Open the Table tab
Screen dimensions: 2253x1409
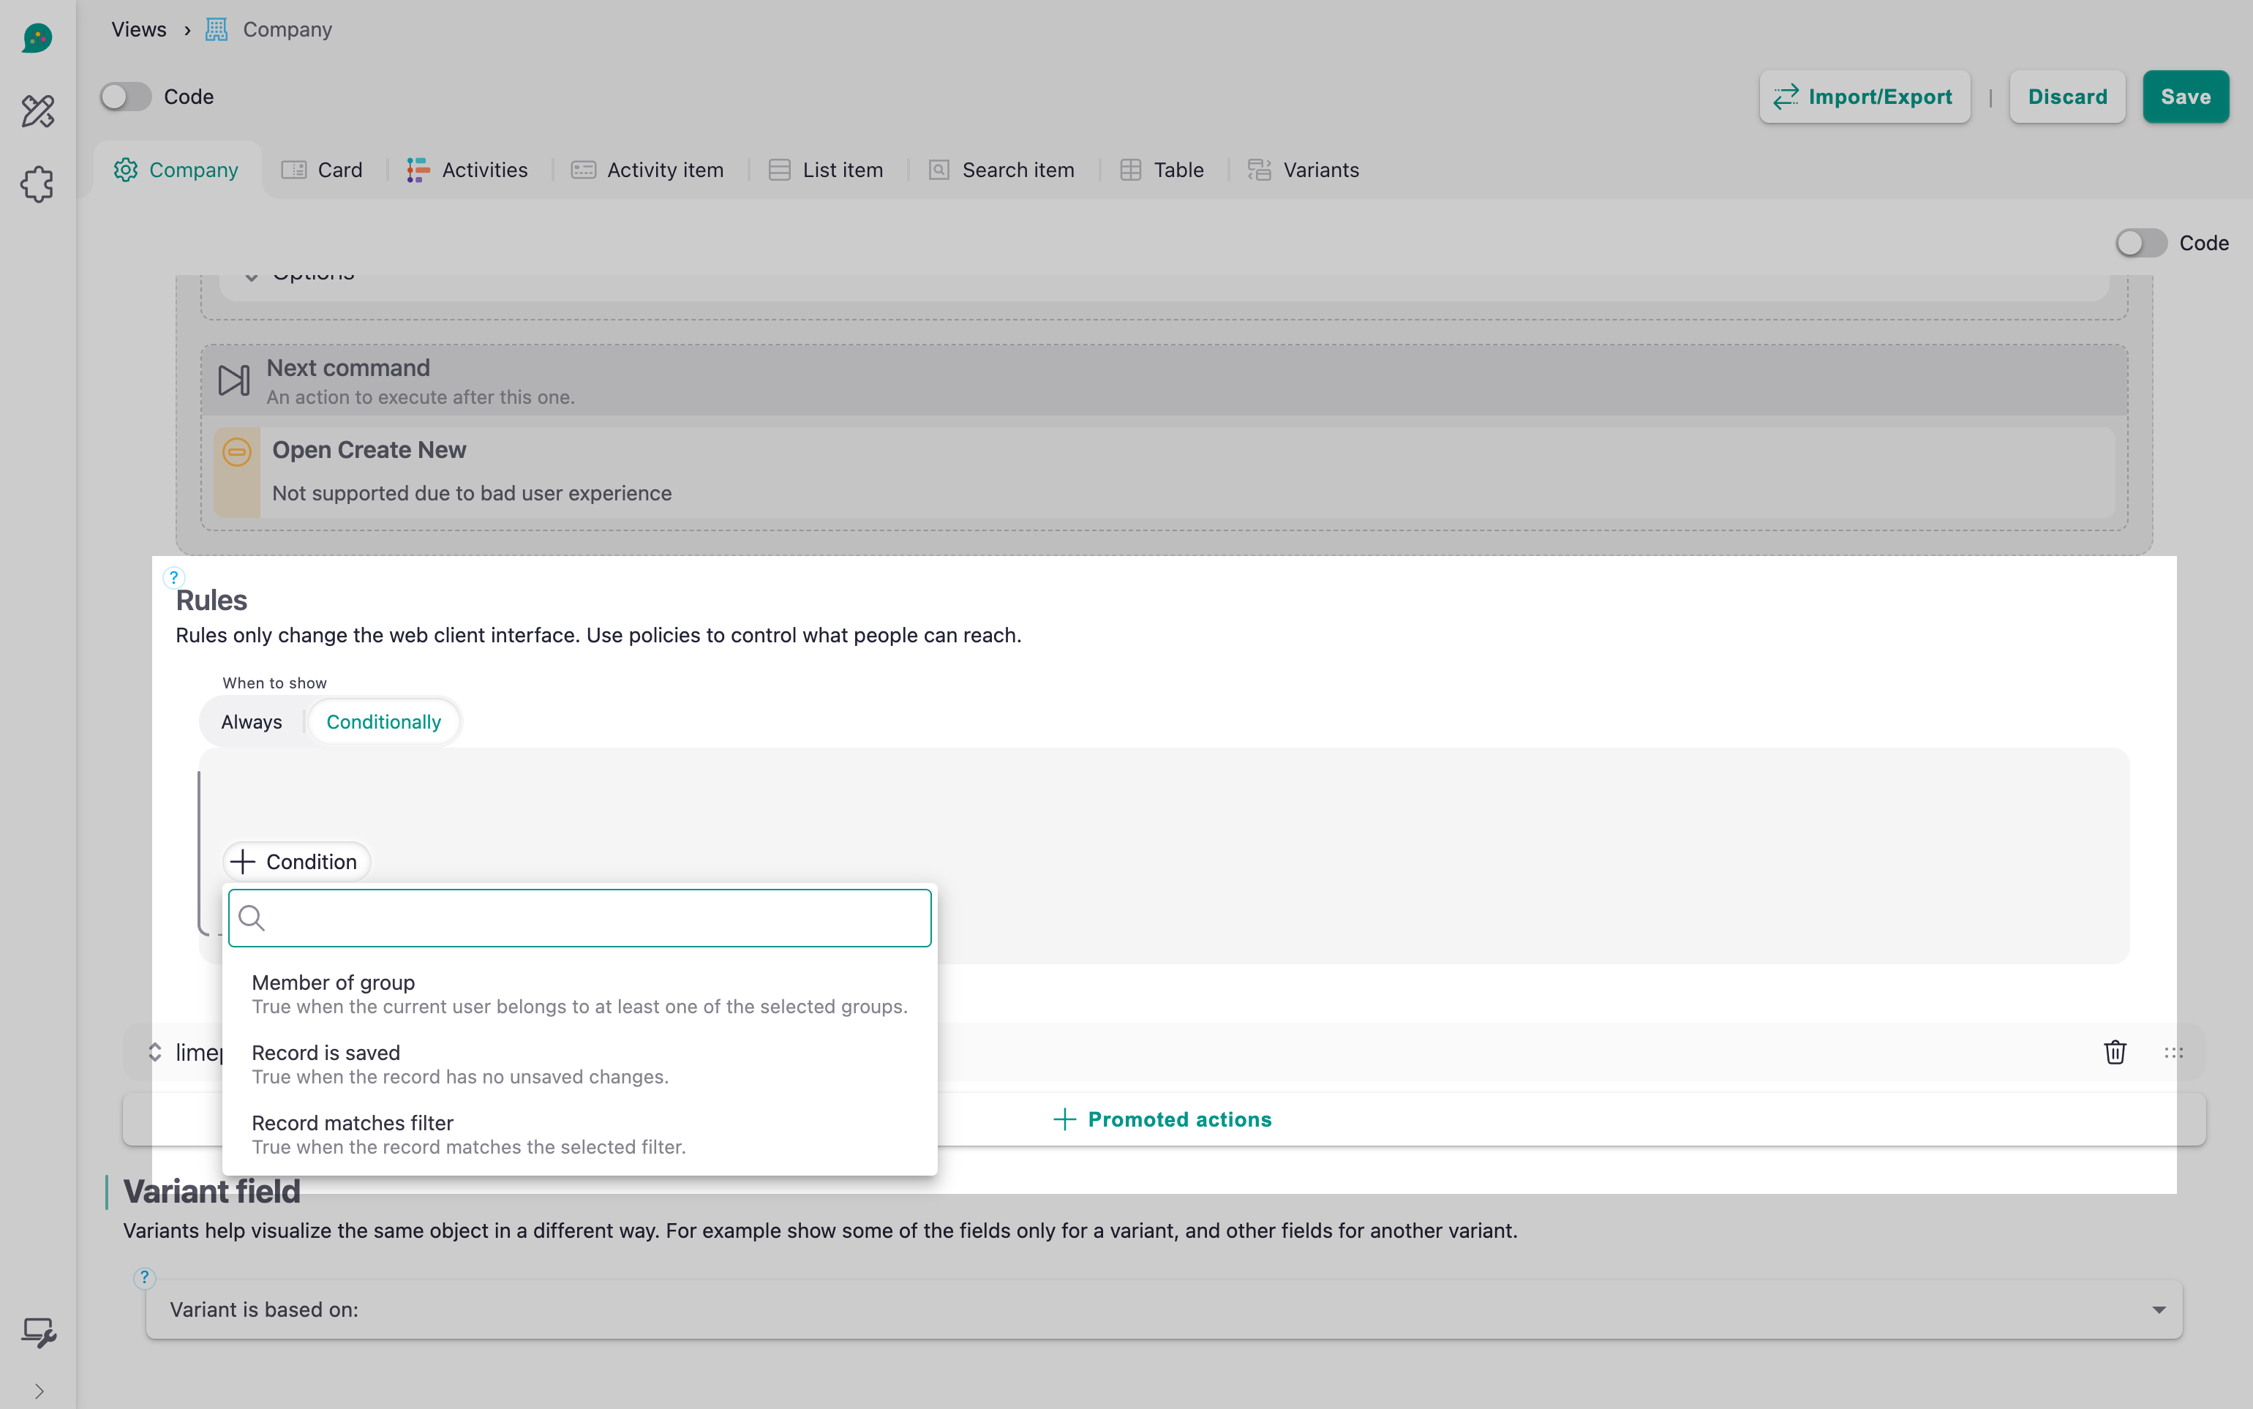1162,170
